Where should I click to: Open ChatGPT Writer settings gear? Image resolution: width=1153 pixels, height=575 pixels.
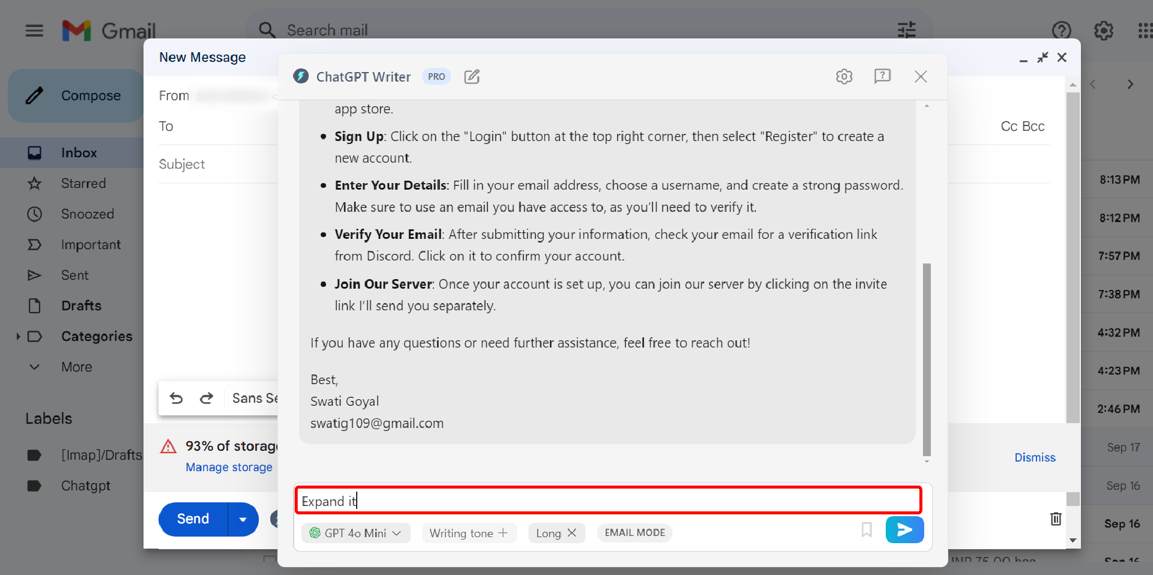(844, 76)
